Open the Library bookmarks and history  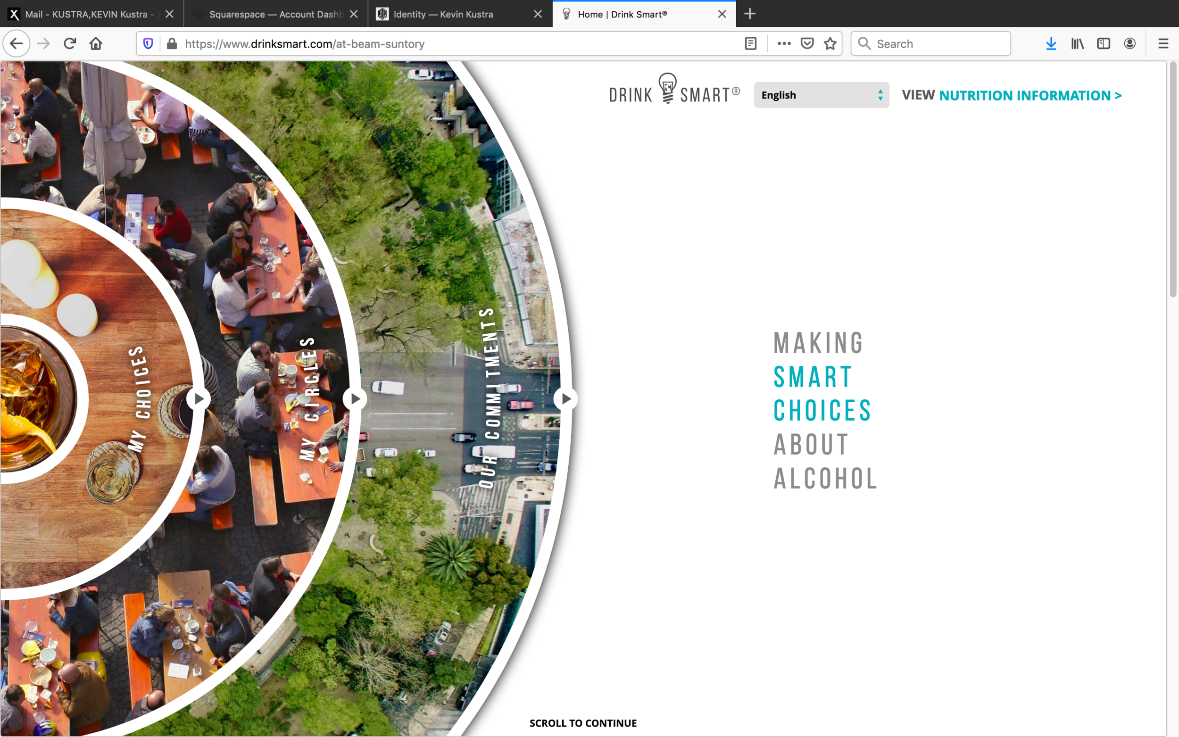(x=1077, y=44)
